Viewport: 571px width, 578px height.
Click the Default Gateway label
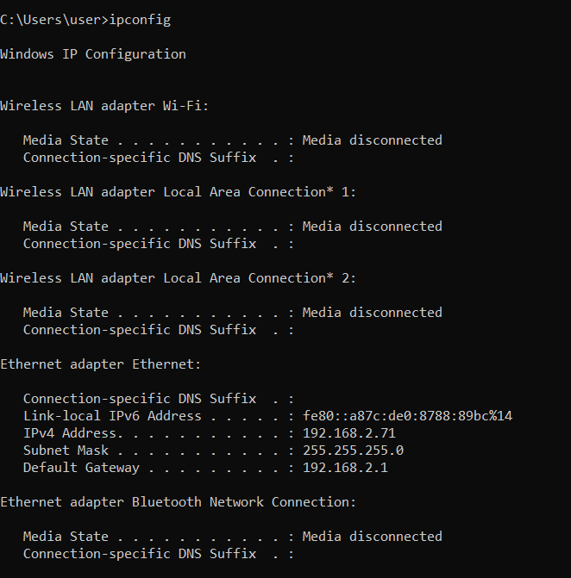81,467
